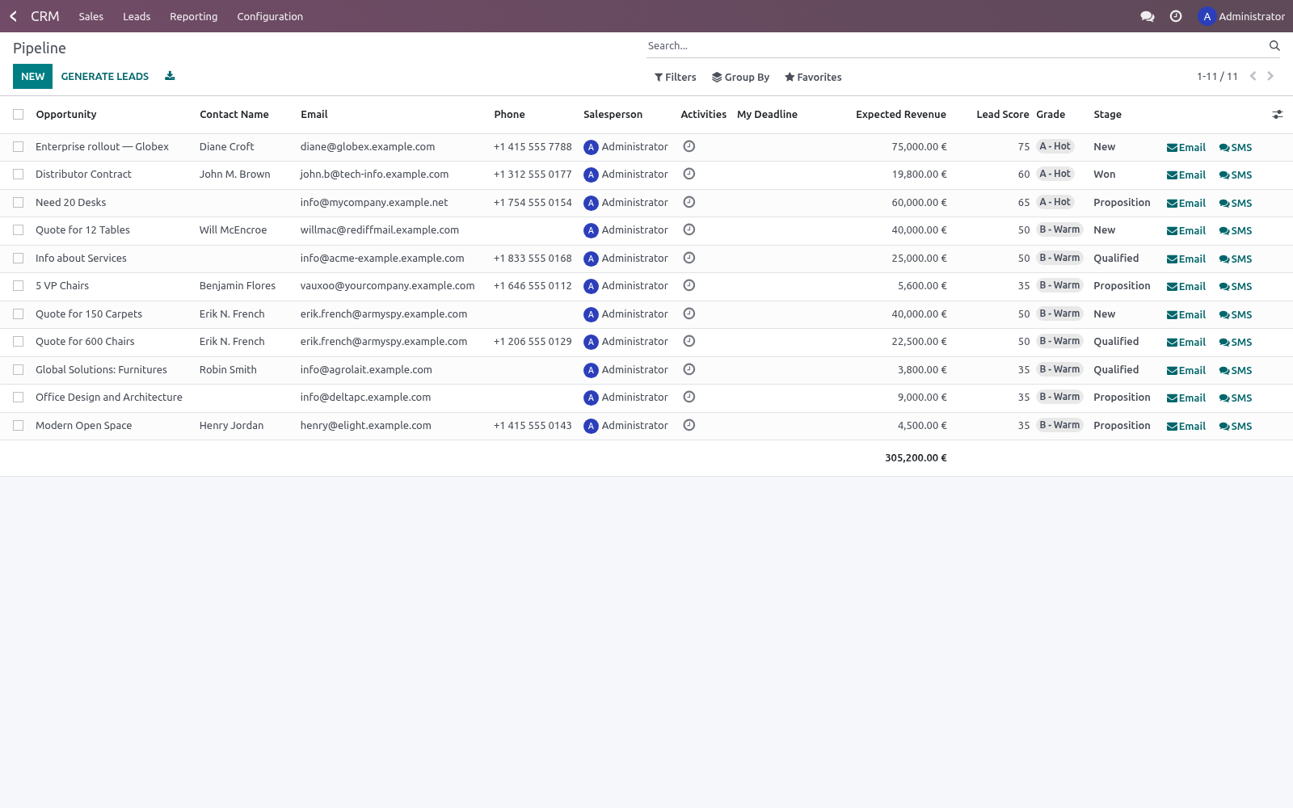This screenshot has height=808, width=1293.
Task: Select the Enterprise rollout — Globex row checkbox
Action: coord(19,147)
